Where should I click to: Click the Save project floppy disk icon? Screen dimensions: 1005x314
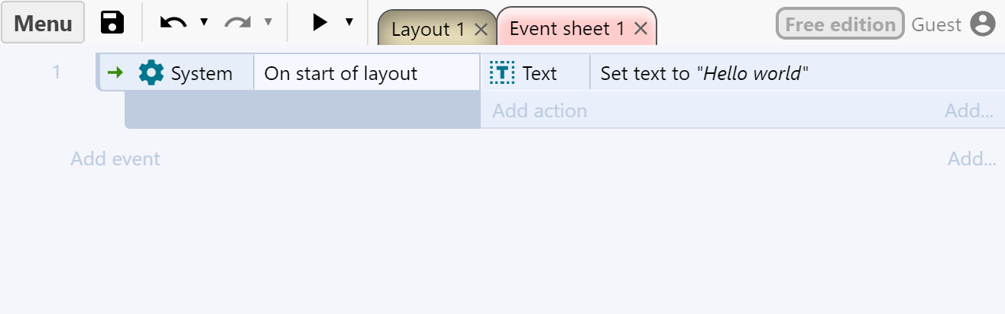(x=112, y=23)
